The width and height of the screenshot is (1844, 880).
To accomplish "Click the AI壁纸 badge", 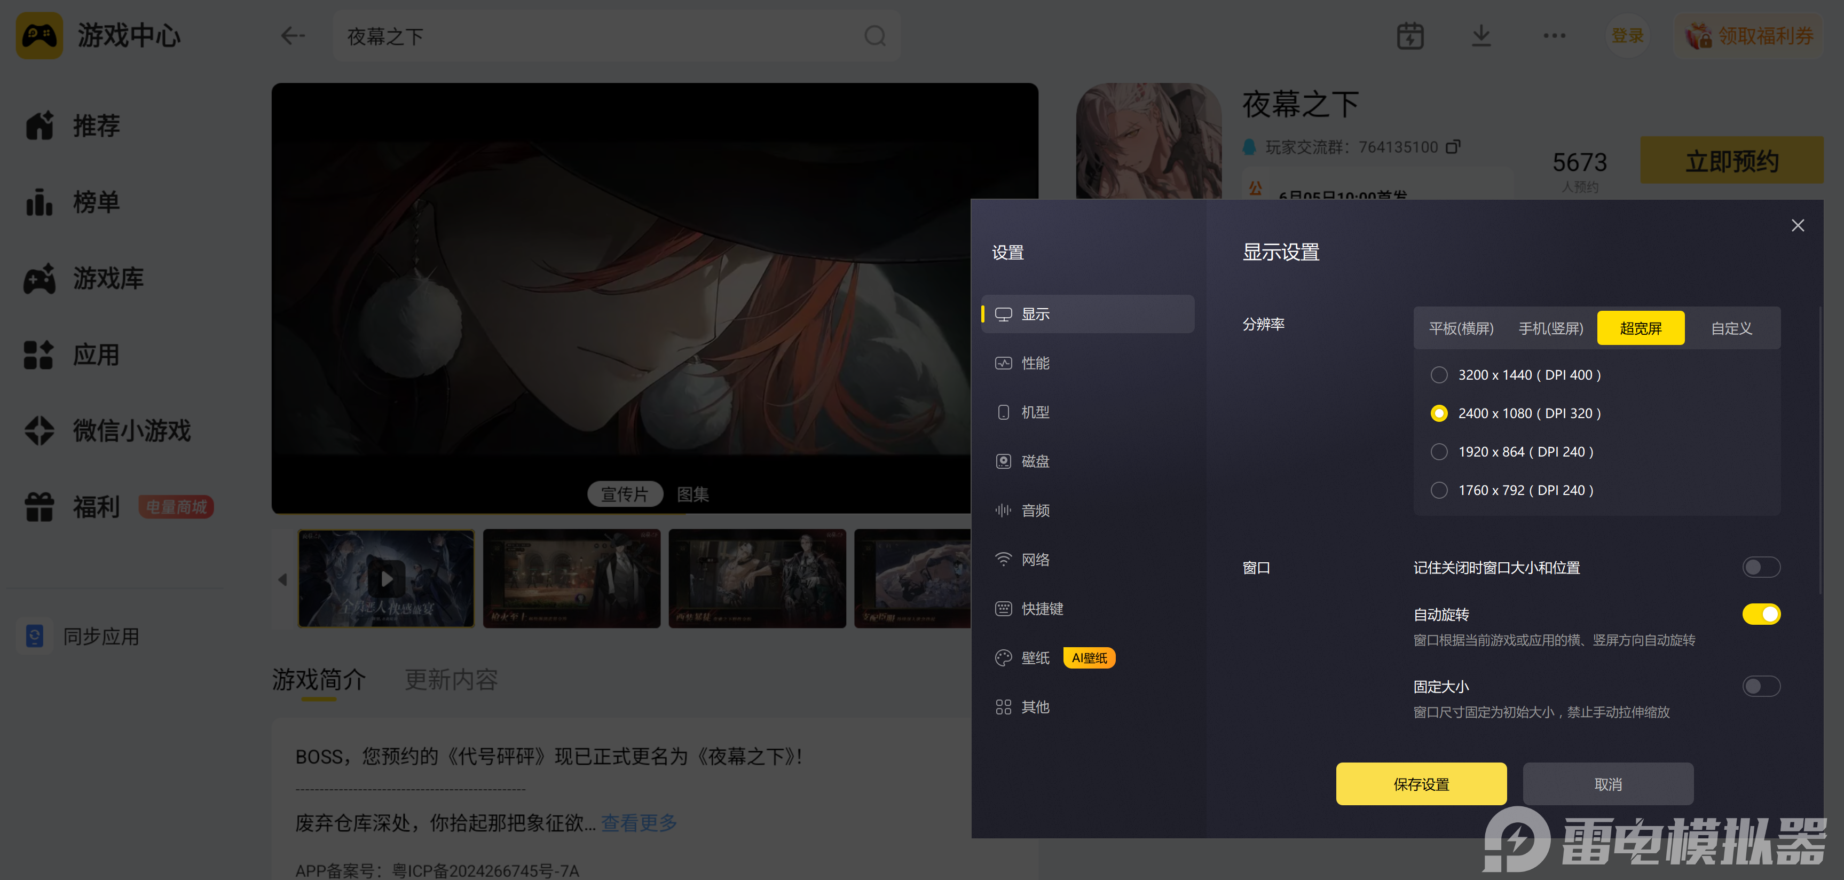I will click(1089, 657).
